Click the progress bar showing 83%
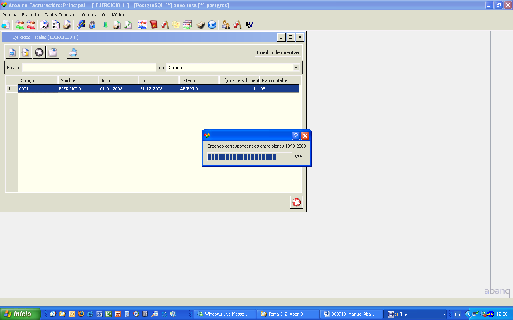Viewport: 513px width, 320px height. point(249,157)
